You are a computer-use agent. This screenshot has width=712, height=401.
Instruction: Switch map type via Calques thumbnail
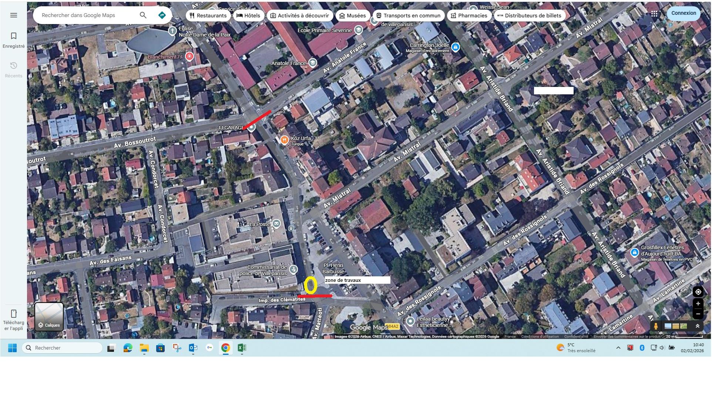(49, 317)
